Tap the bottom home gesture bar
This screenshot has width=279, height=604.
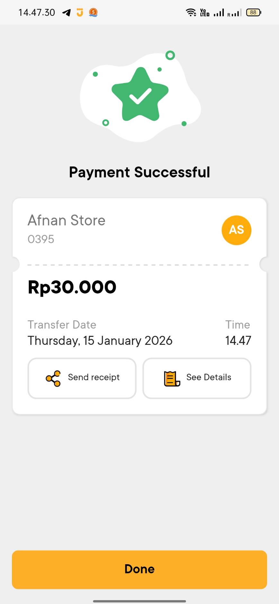pyautogui.click(x=139, y=601)
